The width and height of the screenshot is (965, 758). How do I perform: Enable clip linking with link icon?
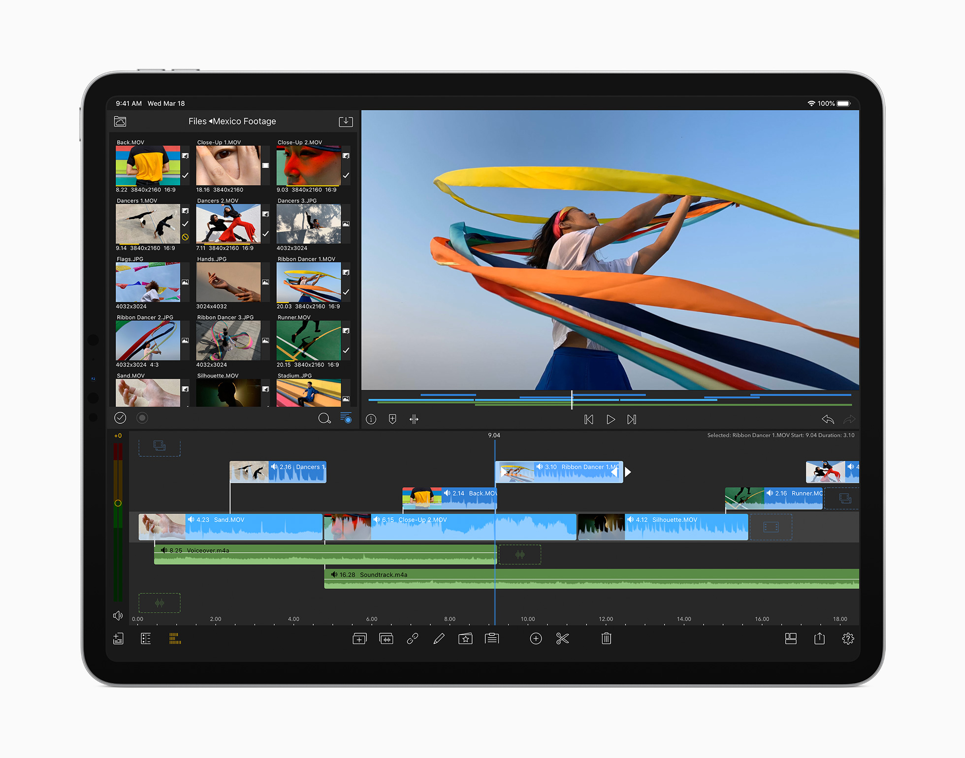(x=412, y=638)
